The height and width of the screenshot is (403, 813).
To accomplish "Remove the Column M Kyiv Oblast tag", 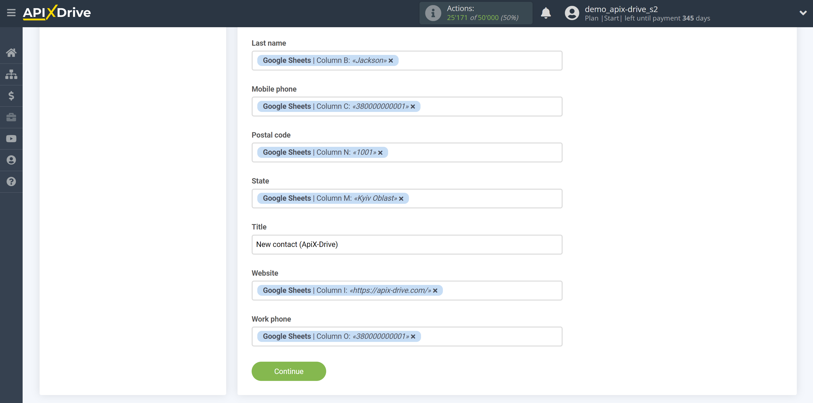I will tap(401, 198).
